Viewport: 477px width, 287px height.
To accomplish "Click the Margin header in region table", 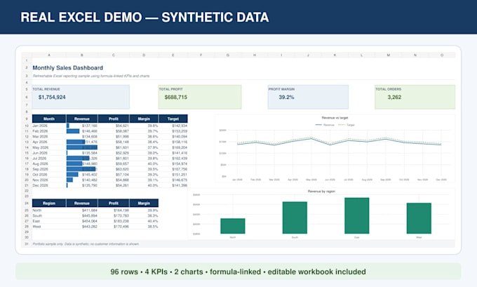I will coord(144,203).
